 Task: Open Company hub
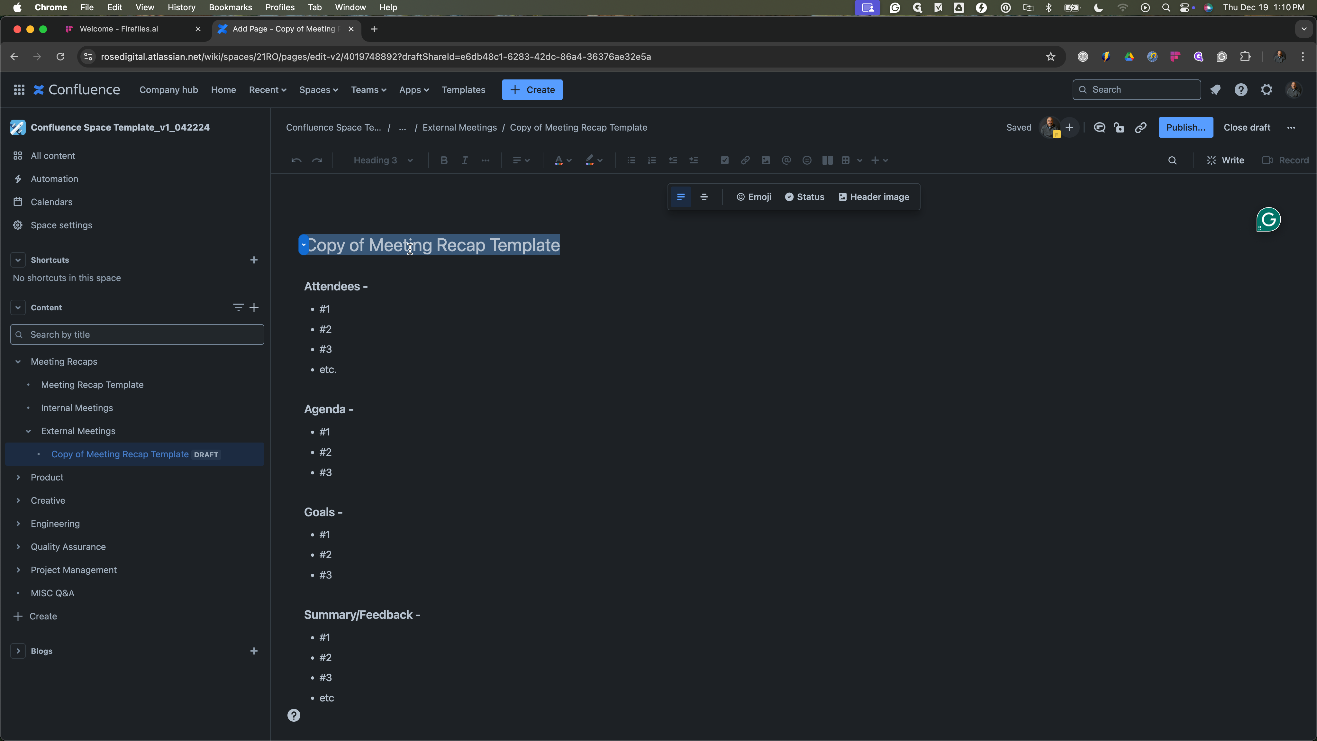click(168, 89)
